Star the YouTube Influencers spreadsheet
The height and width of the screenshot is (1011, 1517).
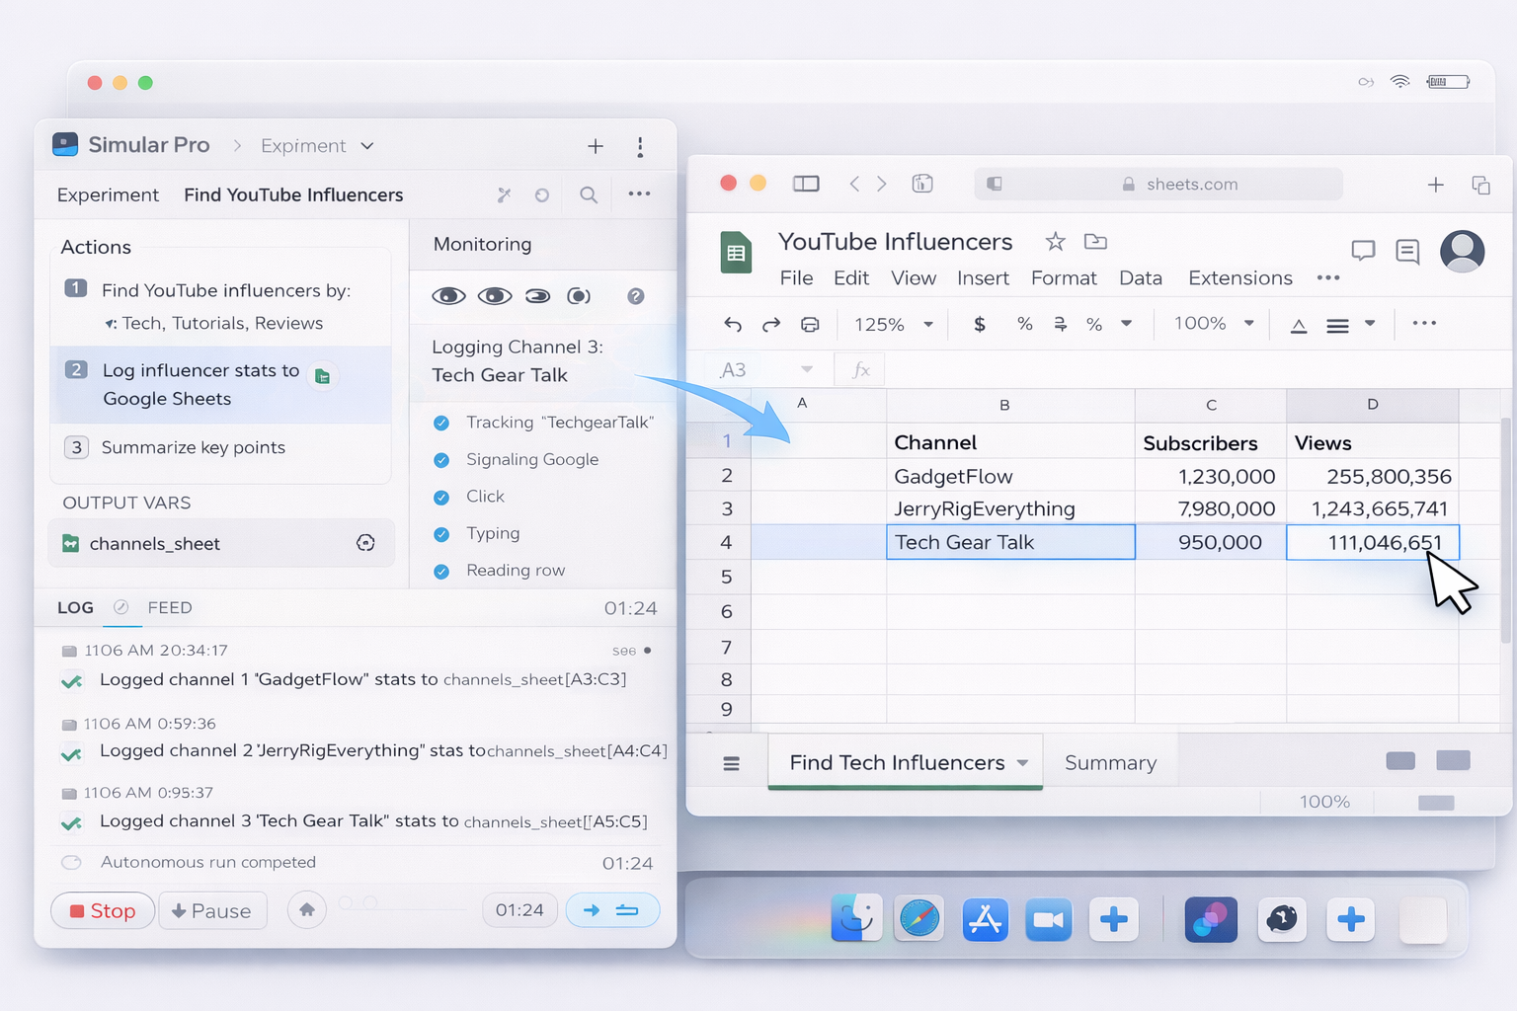[x=1056, y=241]
